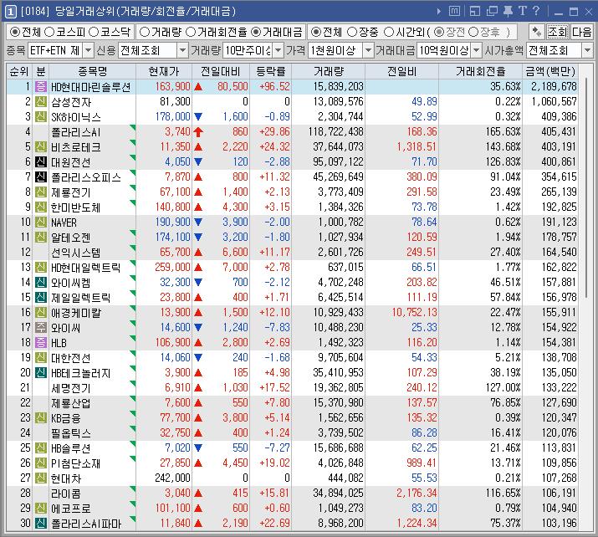Open font settings with the T icon
This screenshot has width=598, height=537.
[523, 11]
